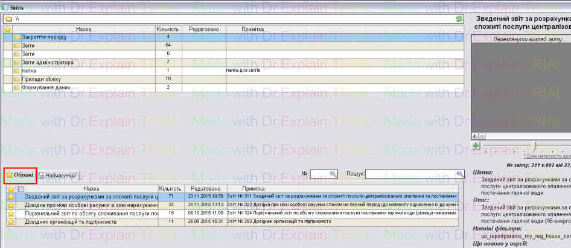Viewport: 571px width, 248px height.
Task: Click the report preview thumbnail area
Action: point(520,91)
